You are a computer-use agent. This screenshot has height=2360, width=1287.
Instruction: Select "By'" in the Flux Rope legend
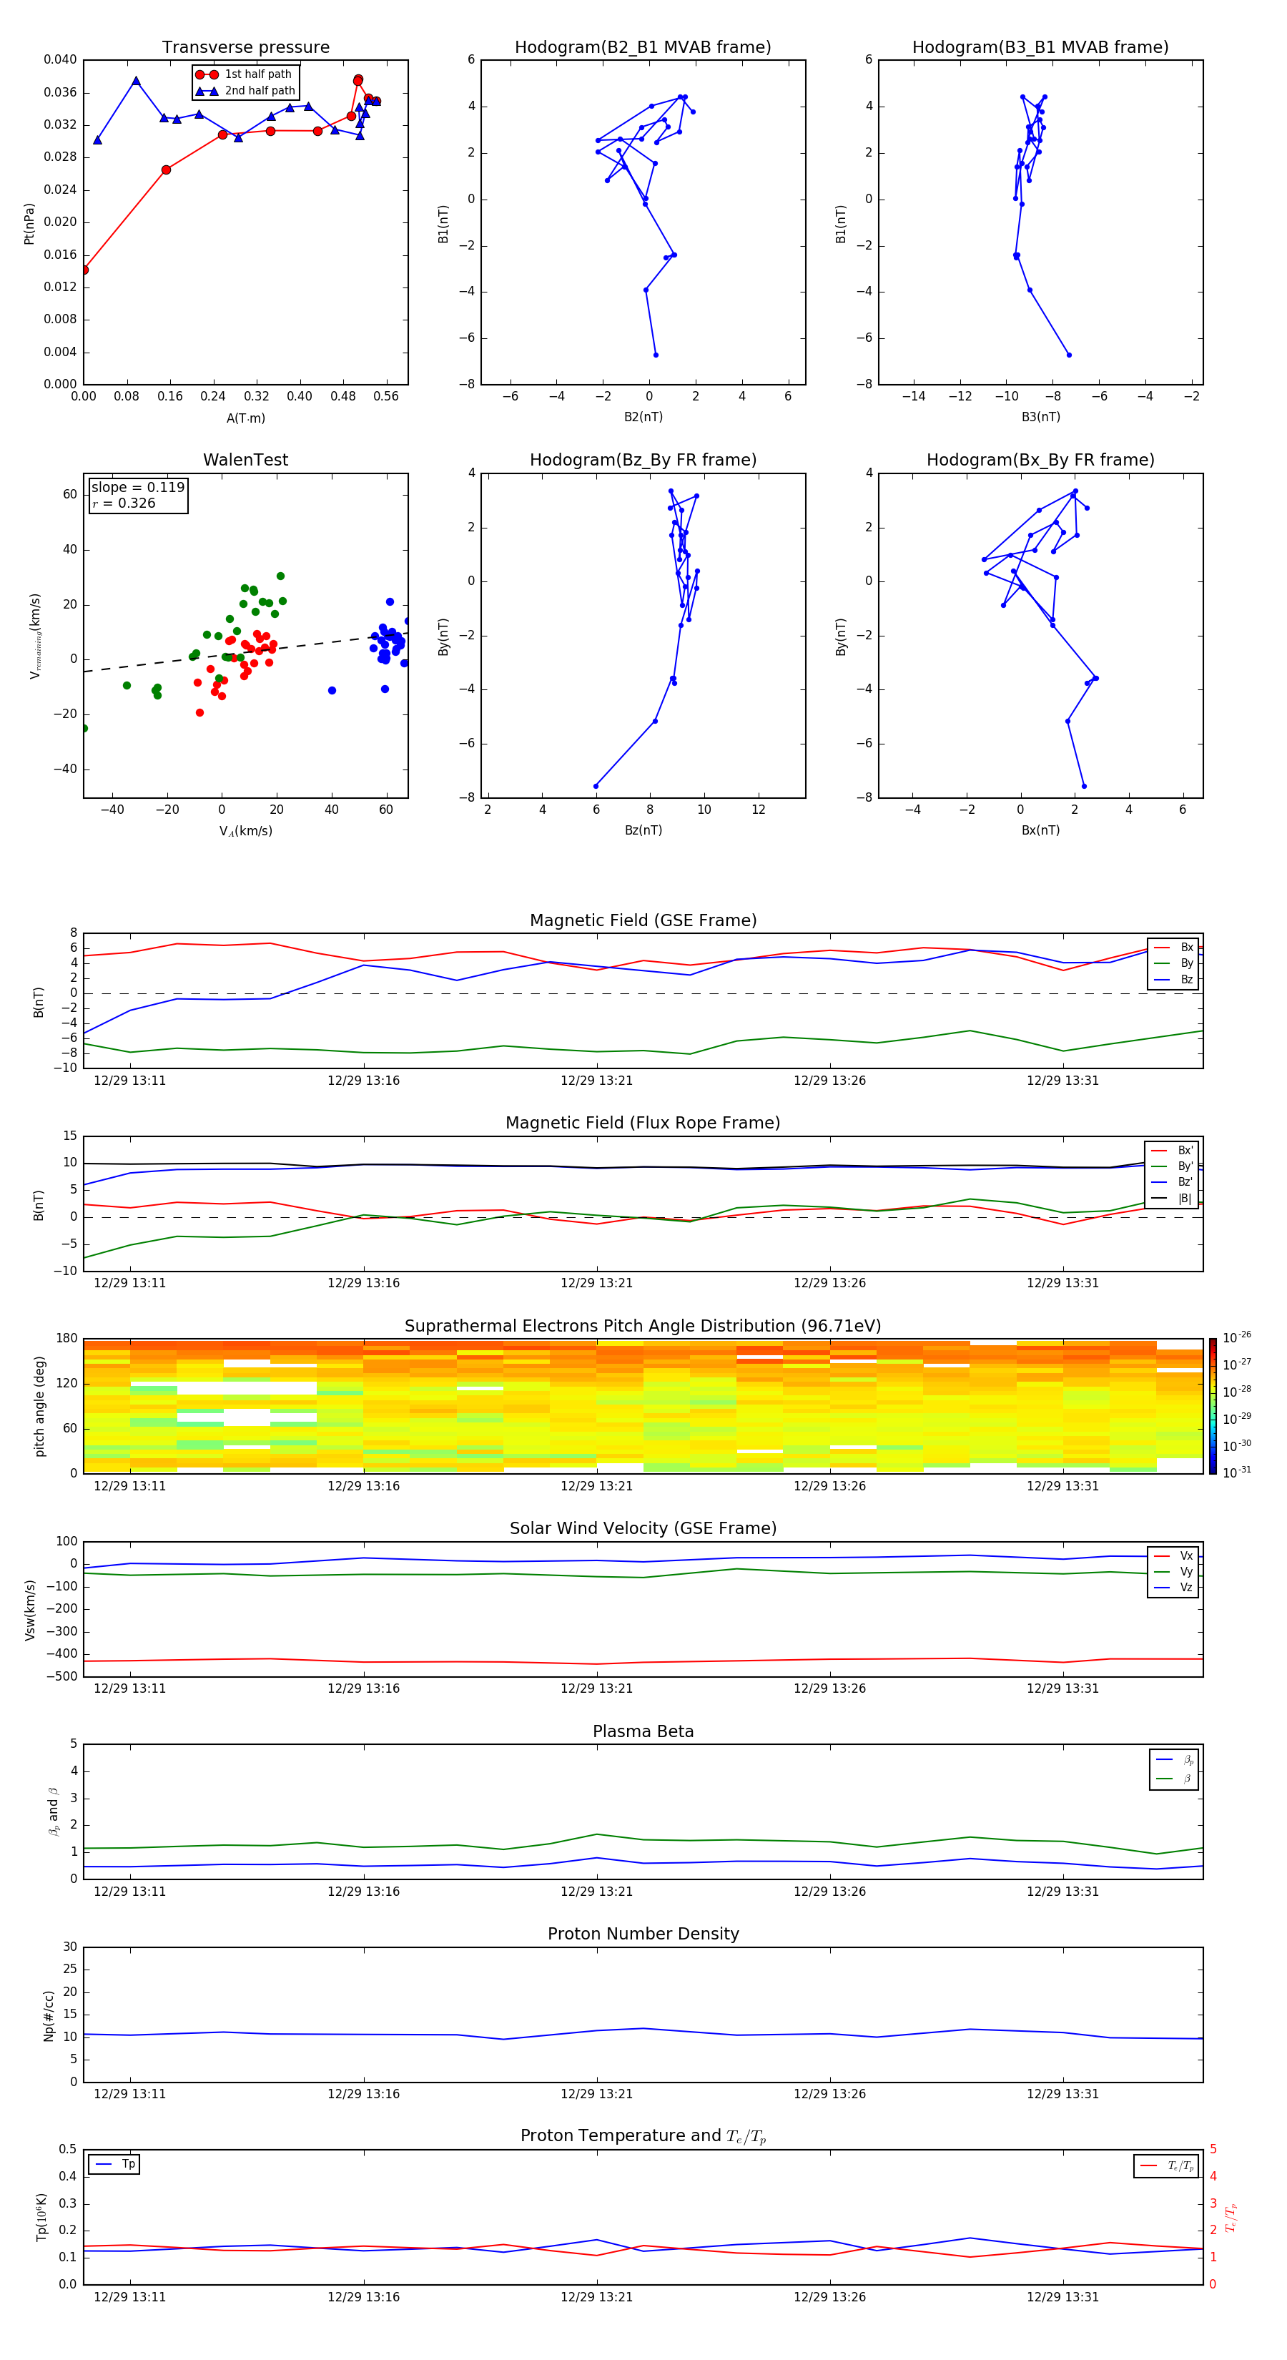[x=1172, y=1166]
